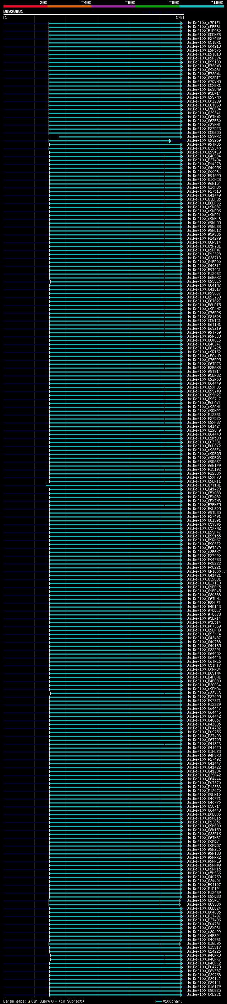Open the UniRef100_P04781 entry

(x=203, y=924)
